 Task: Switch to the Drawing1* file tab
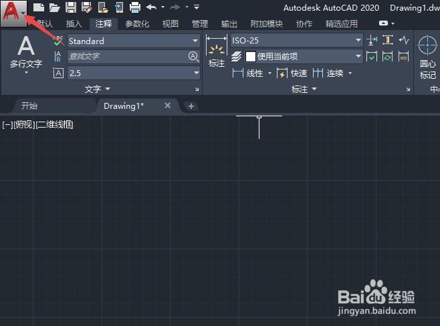[x=124, y=106]
